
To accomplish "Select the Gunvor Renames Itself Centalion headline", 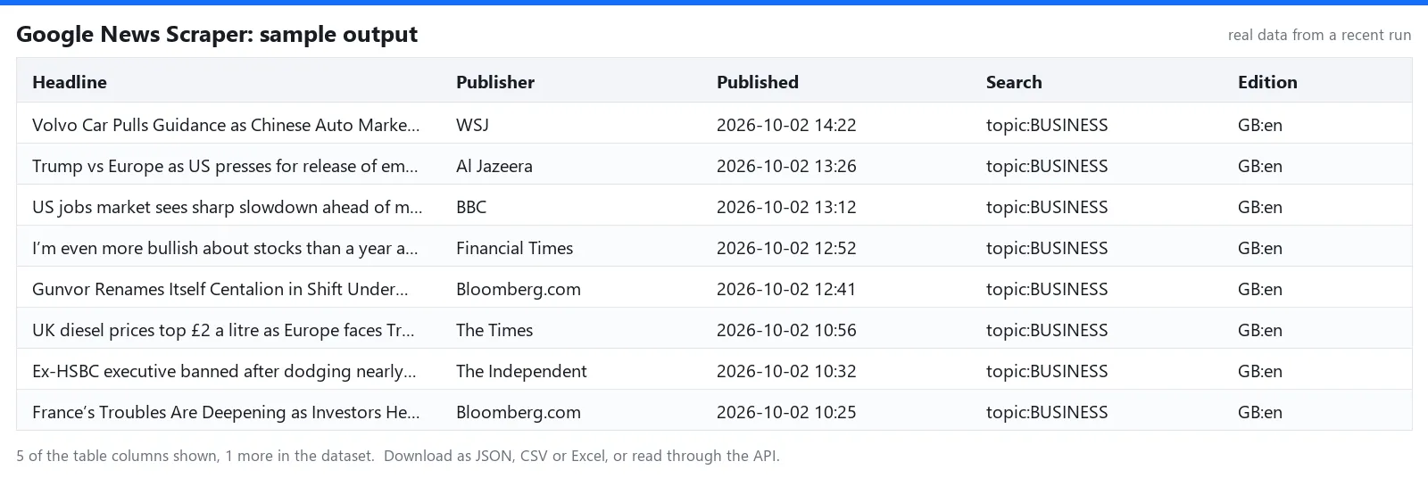I will pos(220,289).
